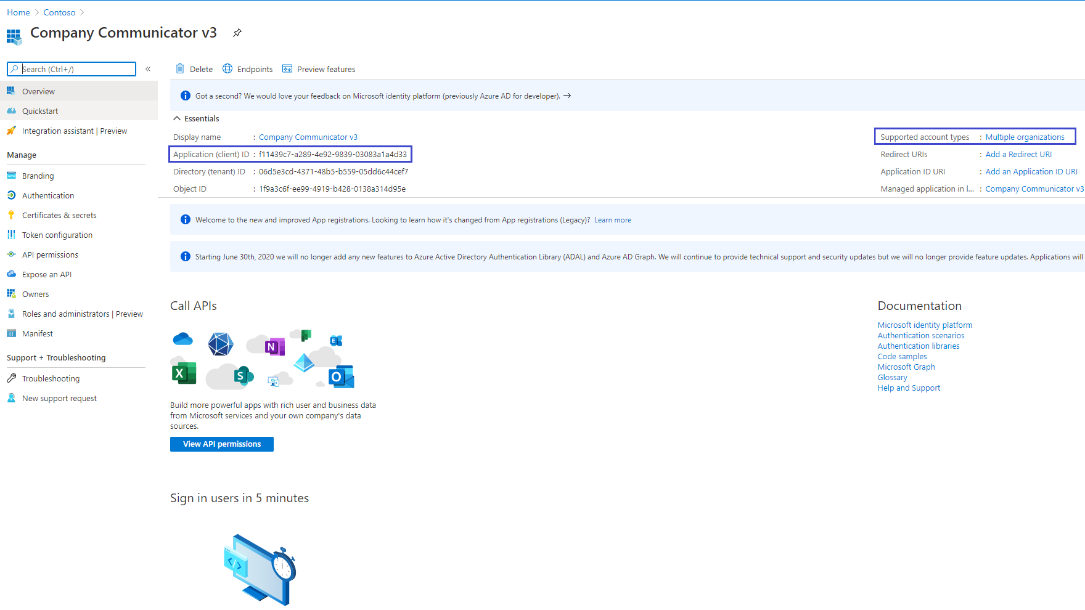Click the Token configuration icon

tap(11, 235)
